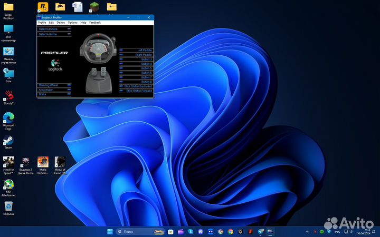The image size is (380, 237).
Task: Open Google Chrome from the taskbar
Action: click(230, 232)
